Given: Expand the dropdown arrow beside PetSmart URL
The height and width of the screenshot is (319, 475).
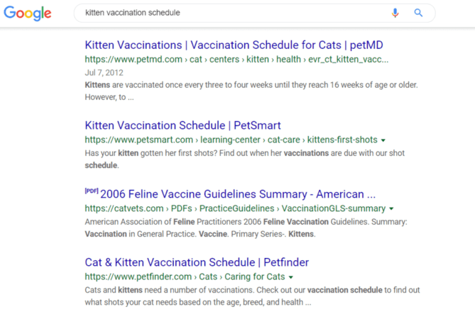Looking at the screenshot, I should tap(383, 140).
